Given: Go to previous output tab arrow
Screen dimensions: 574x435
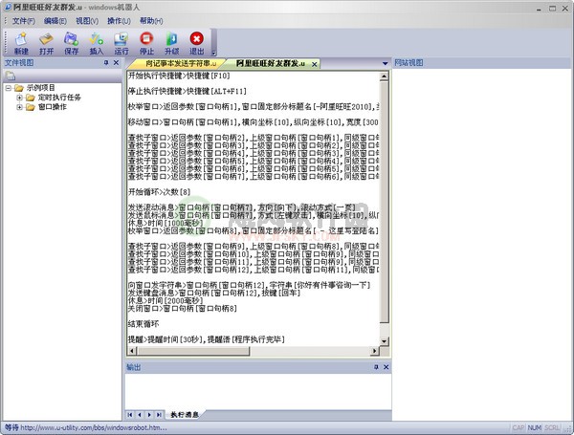Looking at the screenshot, I should click(140, 415).
